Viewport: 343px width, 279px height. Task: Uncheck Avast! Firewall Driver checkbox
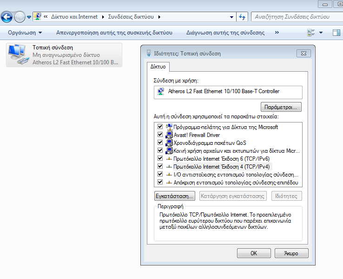160,134
